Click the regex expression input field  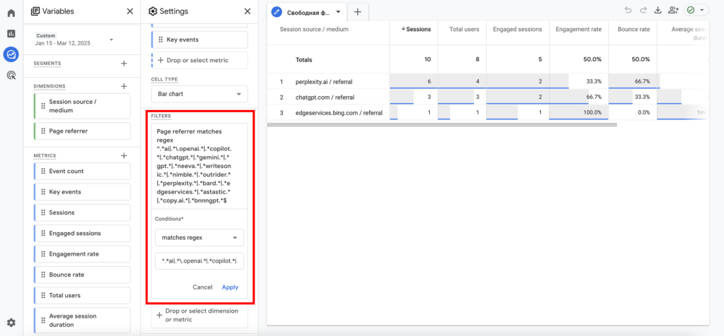(x=199, y=261)
